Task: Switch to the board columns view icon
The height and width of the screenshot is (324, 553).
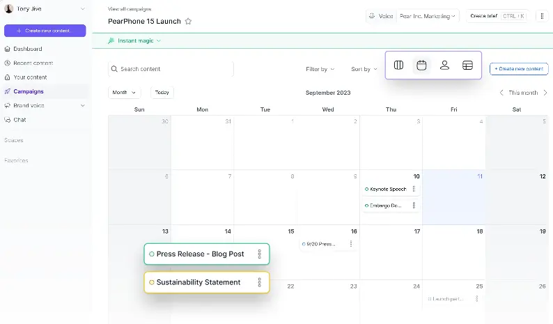Action: [x=398, y=65]
